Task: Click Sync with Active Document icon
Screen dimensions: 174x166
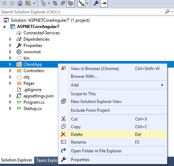Action: [55, 3]
